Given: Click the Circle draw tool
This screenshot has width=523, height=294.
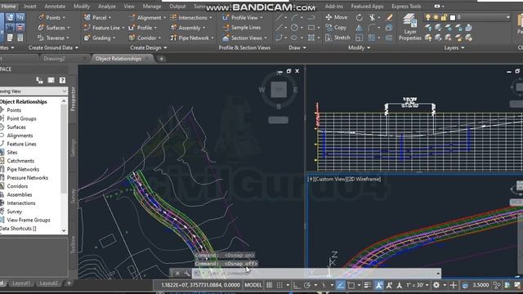Looking at the screenshot, I should [x=294, y=28].
